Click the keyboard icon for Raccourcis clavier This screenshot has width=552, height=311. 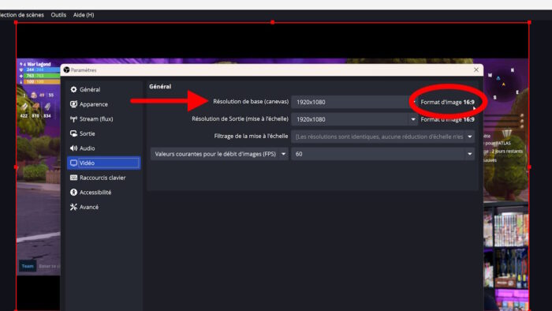tap(73, 178)
